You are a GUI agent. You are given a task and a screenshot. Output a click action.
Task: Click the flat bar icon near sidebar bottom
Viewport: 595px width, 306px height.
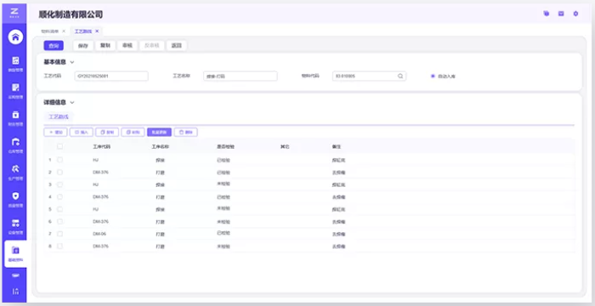(x=15, y=275)
